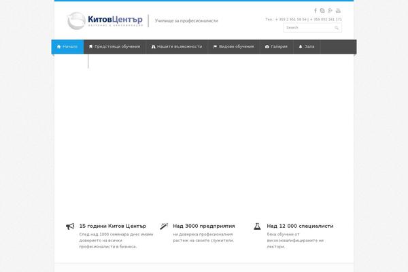Click the telephone numbers text
The width and height of the screenshot is (408, 272).
[303, 20]
